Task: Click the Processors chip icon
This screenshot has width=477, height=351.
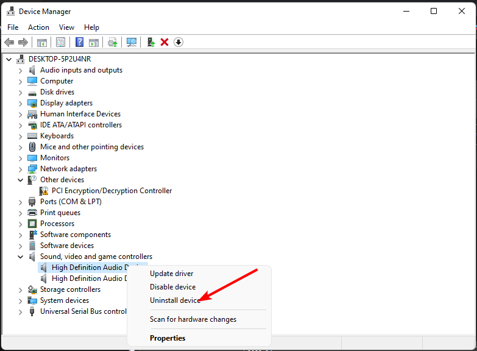Action: (x=32, y=224)
